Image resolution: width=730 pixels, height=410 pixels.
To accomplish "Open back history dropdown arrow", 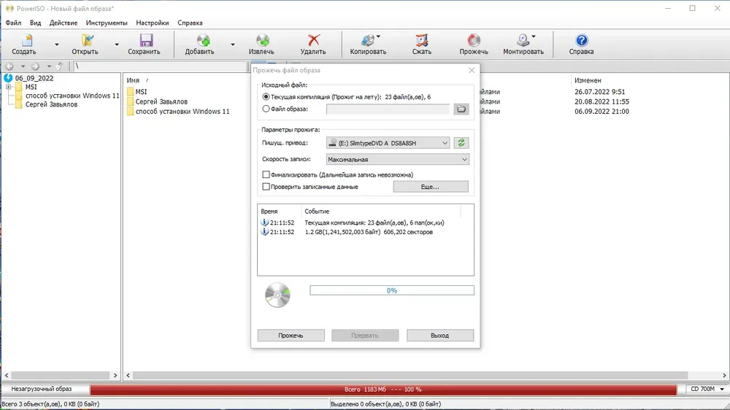I will [23, 66].
